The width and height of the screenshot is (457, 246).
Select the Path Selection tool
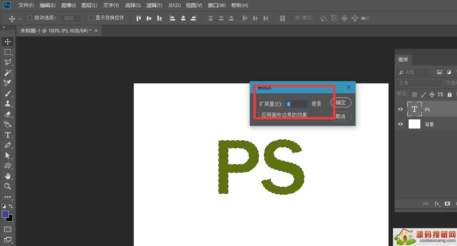click(x=8, y=155)
